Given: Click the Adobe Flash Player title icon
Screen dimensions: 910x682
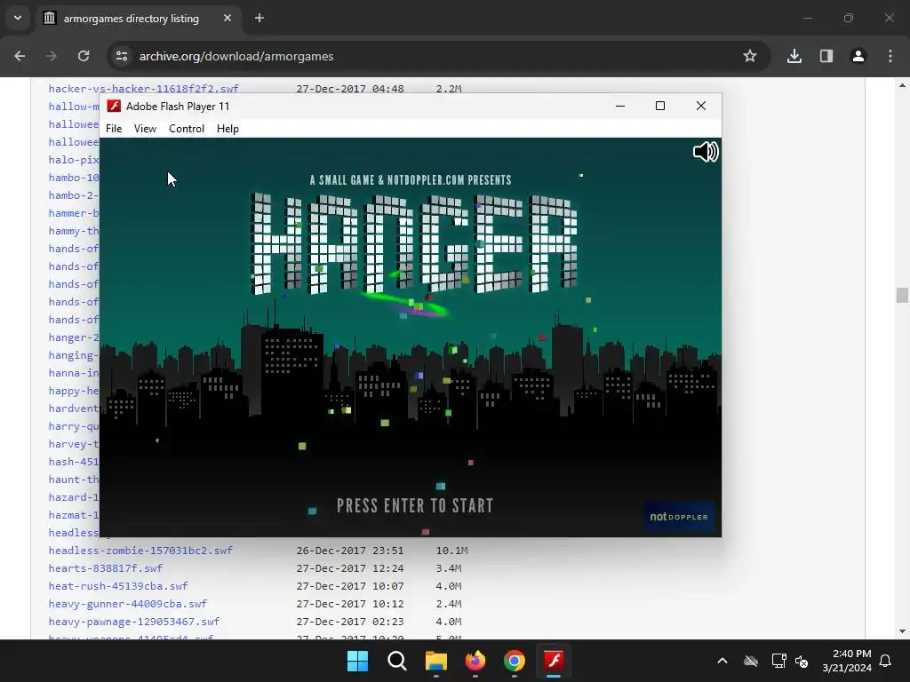Looking at the screenshot, I should coord(114,107).
